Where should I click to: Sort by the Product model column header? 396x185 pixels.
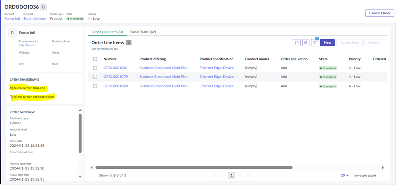click(x=257, y=59)
